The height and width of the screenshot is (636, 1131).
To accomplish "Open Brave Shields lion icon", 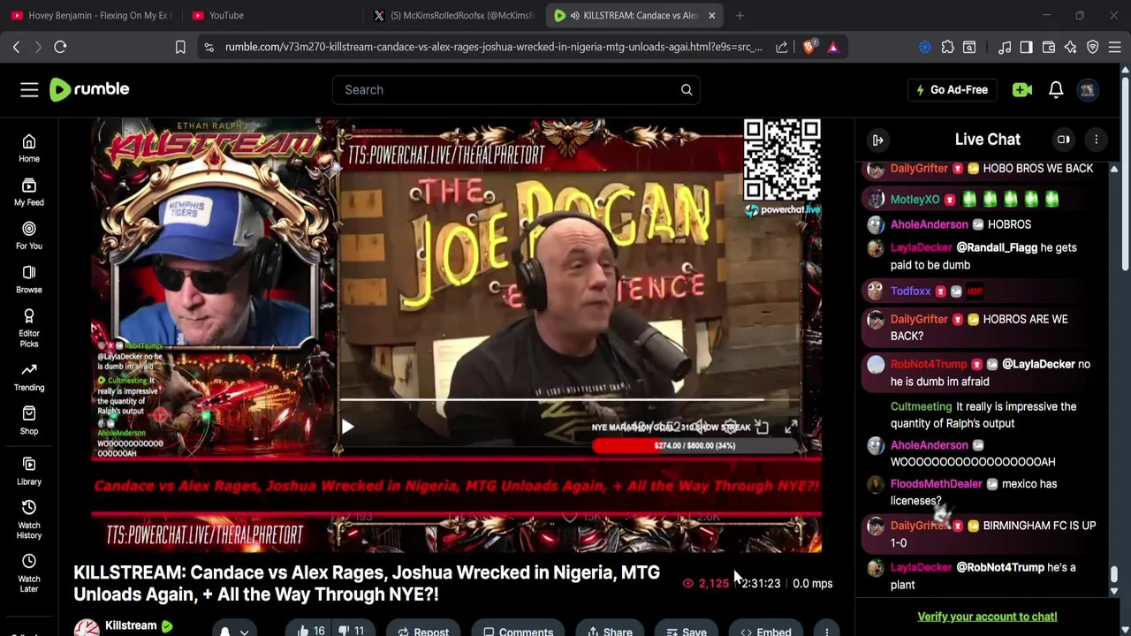I will [808, 47].
